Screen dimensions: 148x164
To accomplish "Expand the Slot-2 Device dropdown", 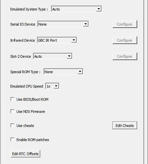I will [x=53, y=56].
